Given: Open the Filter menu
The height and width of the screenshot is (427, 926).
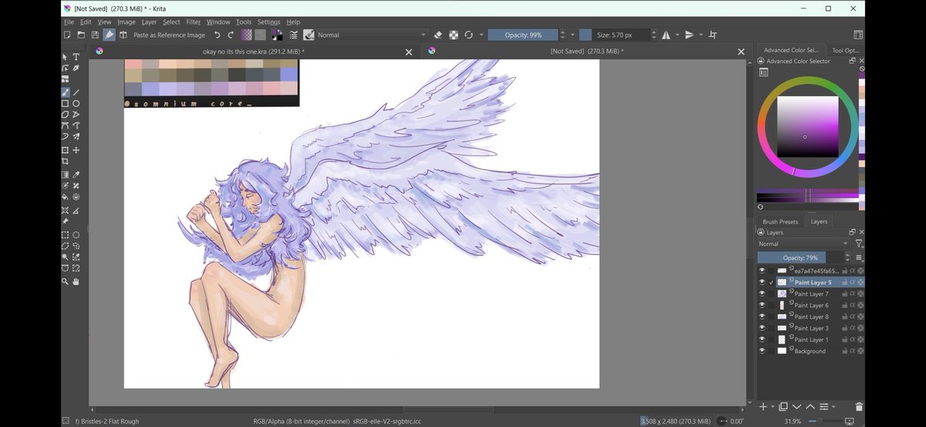Looking at the screenshot, I should click(x=193, y=22).
